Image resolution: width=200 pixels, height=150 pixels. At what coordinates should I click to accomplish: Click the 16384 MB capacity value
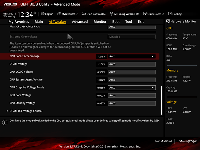(x=172, y=91)
